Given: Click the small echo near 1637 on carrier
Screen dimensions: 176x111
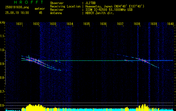Looking at the screenshot, I should tap(127, 60).
